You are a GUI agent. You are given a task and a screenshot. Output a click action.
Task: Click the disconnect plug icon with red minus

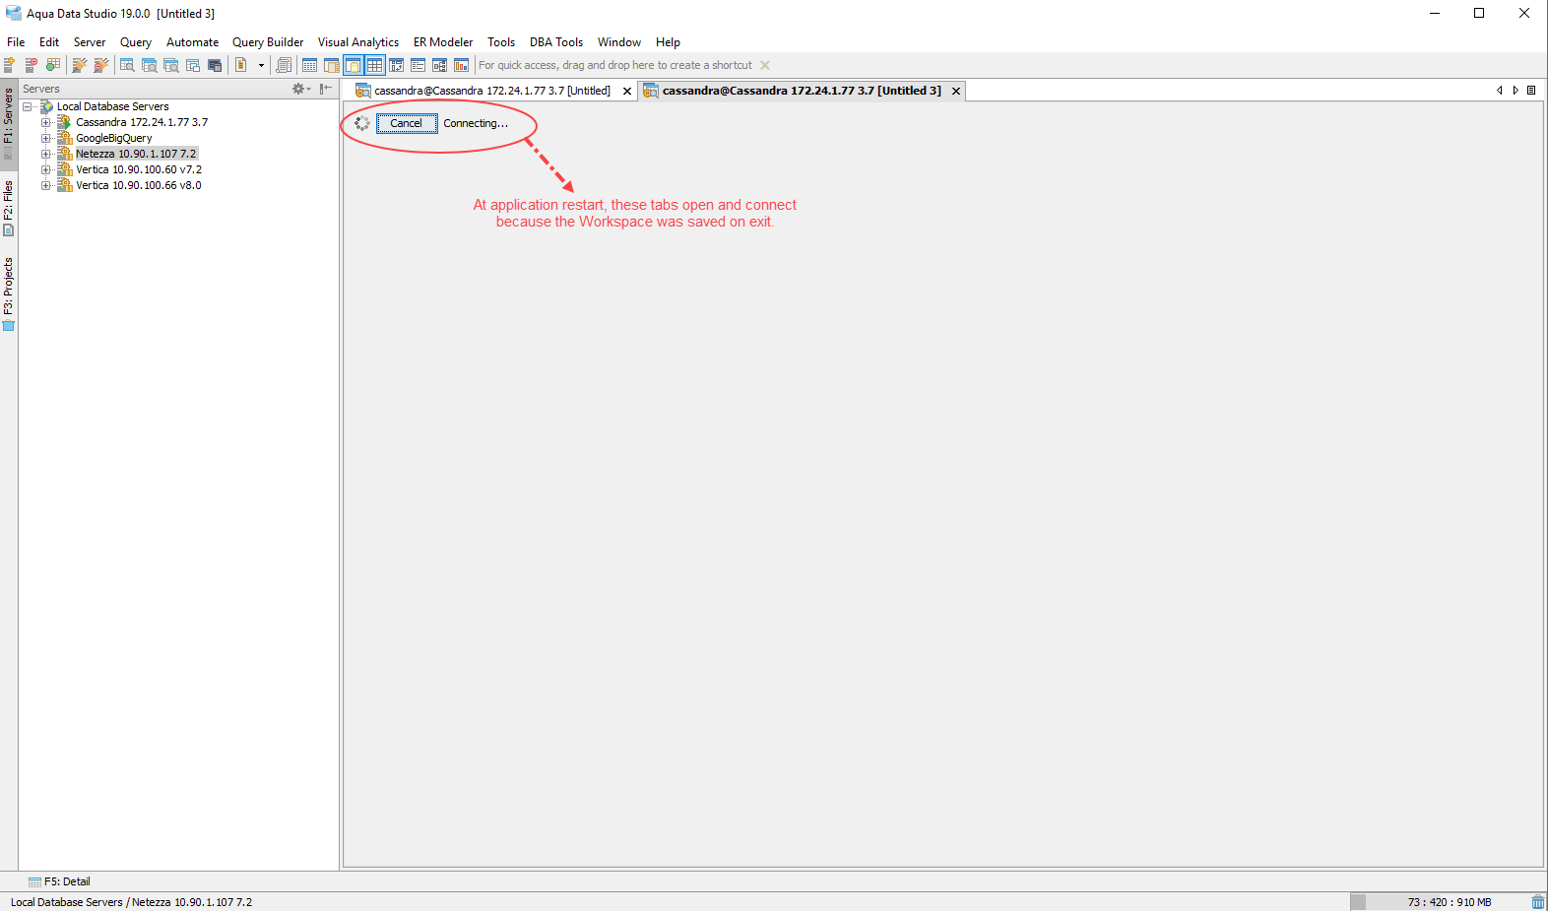point(100,65)
